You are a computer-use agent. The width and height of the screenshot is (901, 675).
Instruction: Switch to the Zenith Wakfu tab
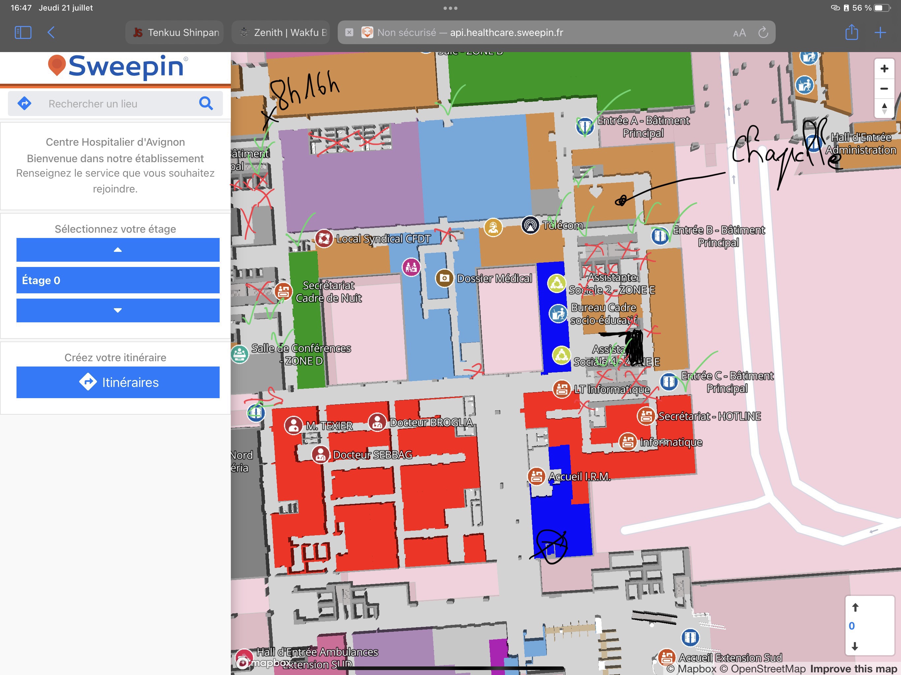click(281, 33)
